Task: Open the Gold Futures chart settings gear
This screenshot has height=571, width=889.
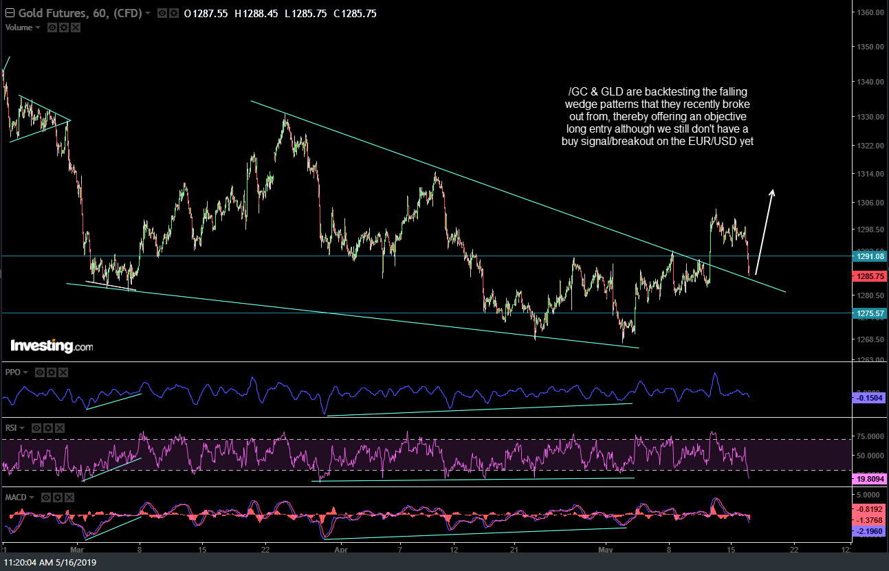Action: [x=174, y=12]
